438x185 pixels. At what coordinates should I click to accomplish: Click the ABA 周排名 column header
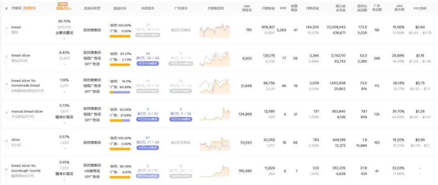(247, 8)
